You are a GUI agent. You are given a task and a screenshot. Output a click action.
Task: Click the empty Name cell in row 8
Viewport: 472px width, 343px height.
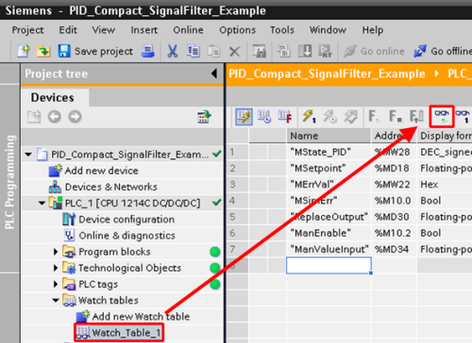(x=329, y=266)
